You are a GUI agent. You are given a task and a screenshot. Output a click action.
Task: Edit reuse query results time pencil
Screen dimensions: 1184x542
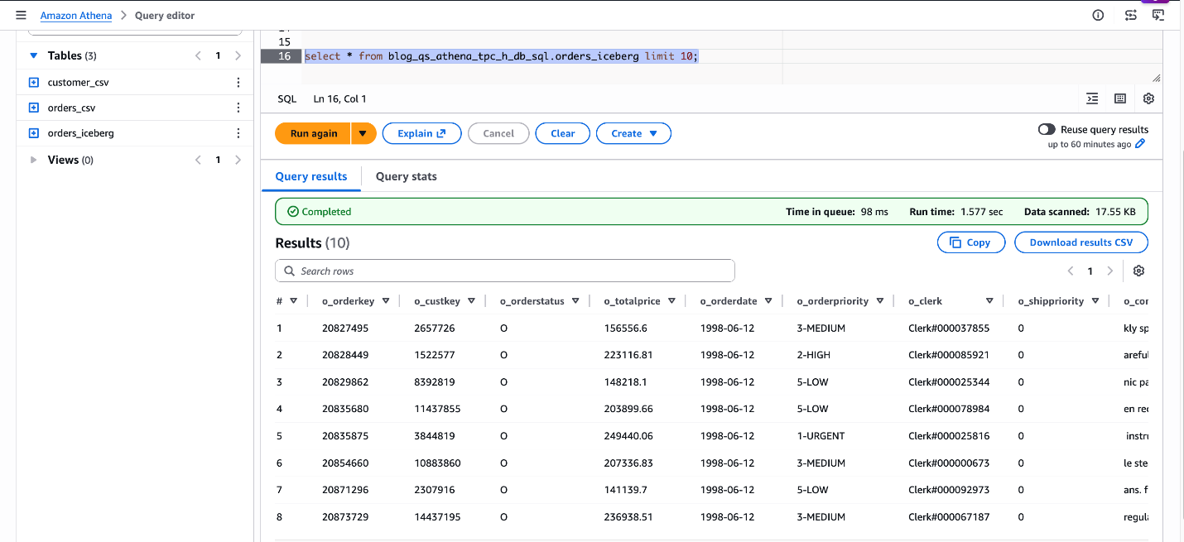click(x=1140, y=144)
